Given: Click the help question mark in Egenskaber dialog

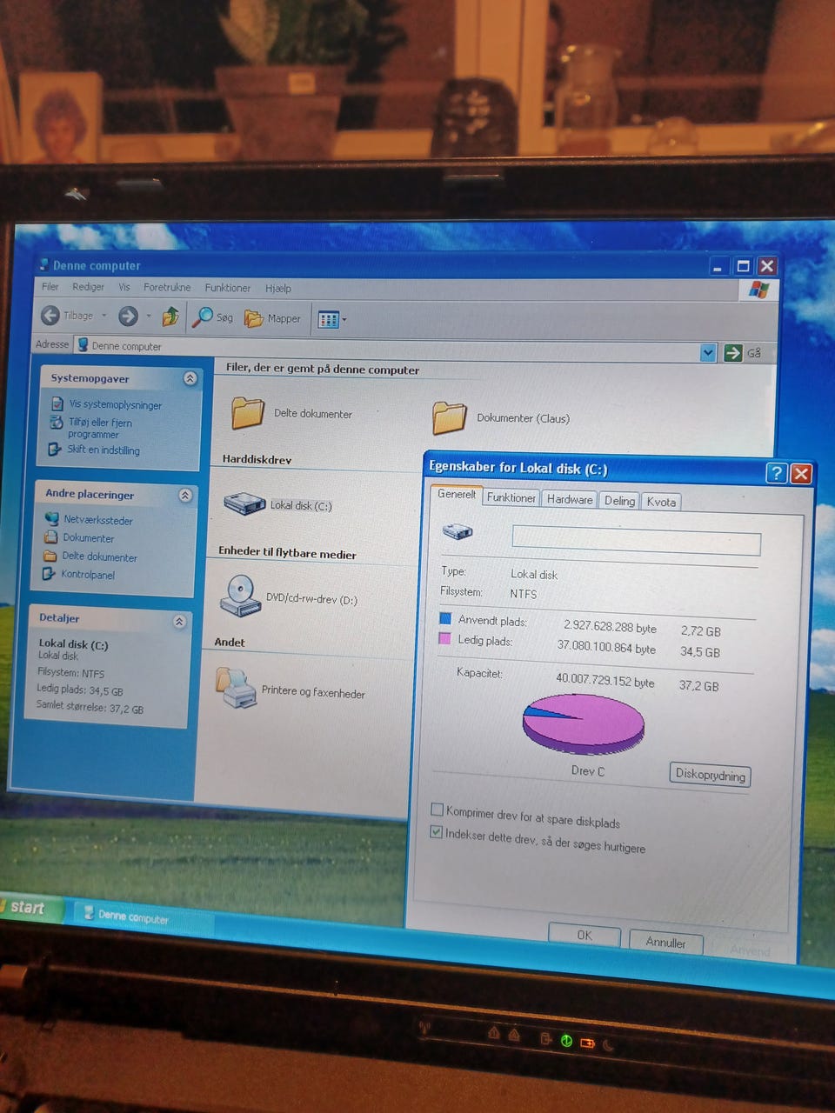Looking at the screenshot, I should coord(776,473).
